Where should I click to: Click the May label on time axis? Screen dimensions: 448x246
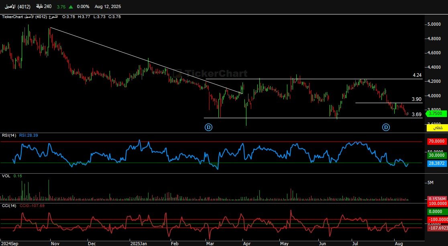coord(284,244)
